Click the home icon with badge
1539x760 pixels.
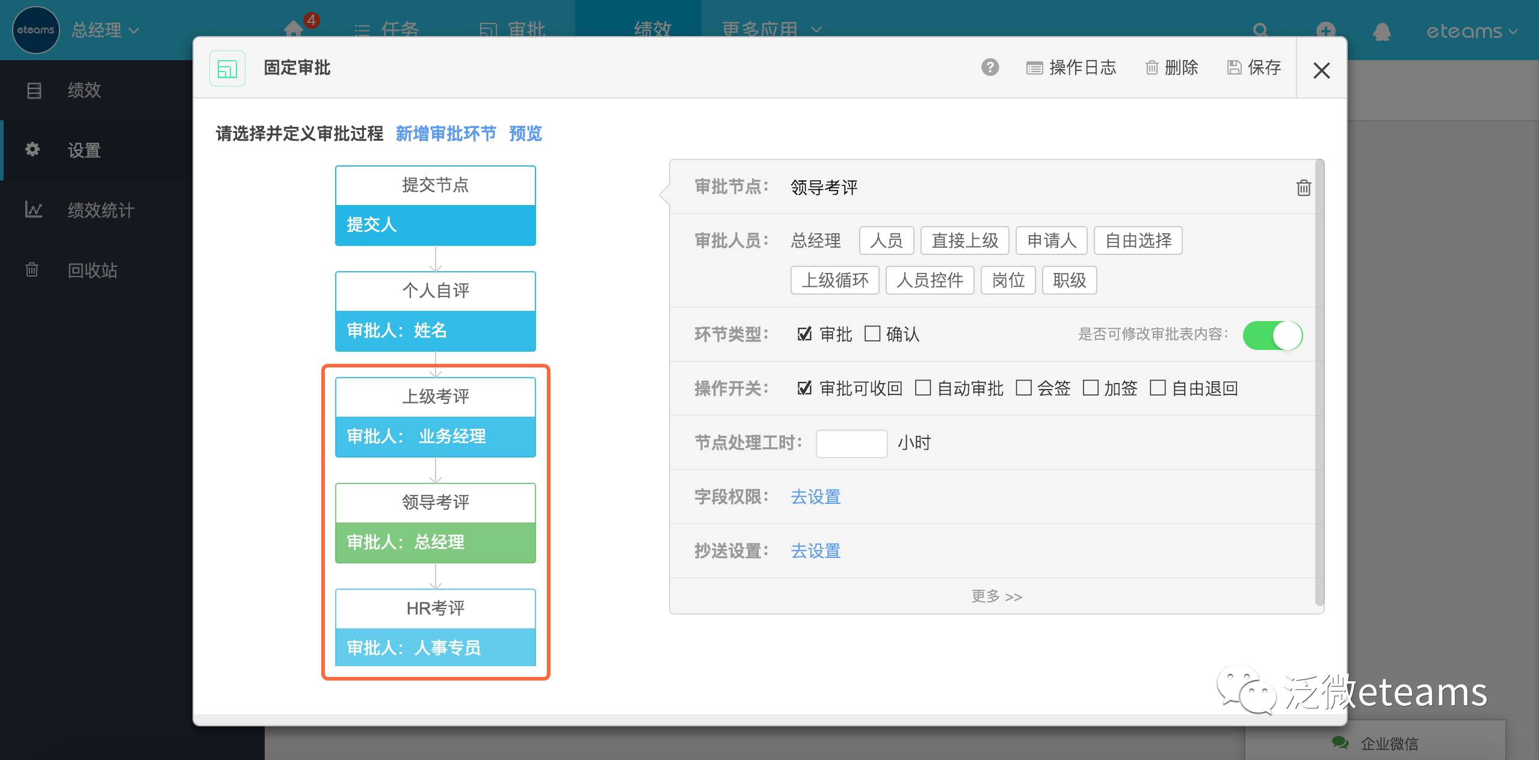(x=294, y=29)
